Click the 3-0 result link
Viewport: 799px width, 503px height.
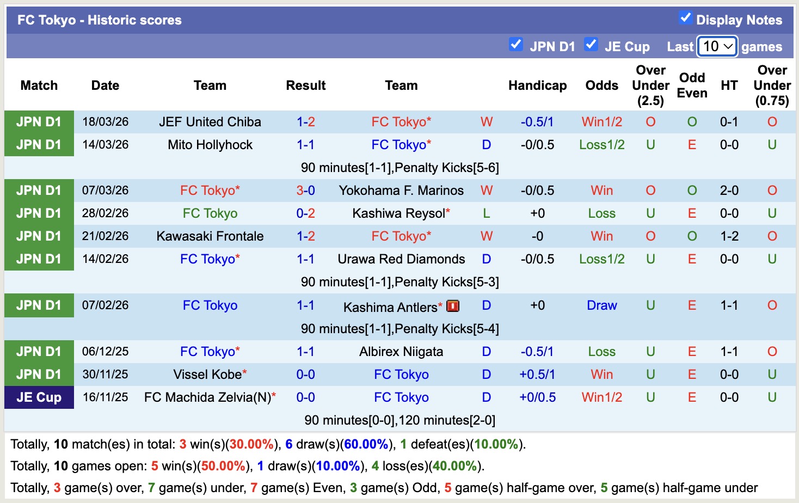tap(306, 191)
